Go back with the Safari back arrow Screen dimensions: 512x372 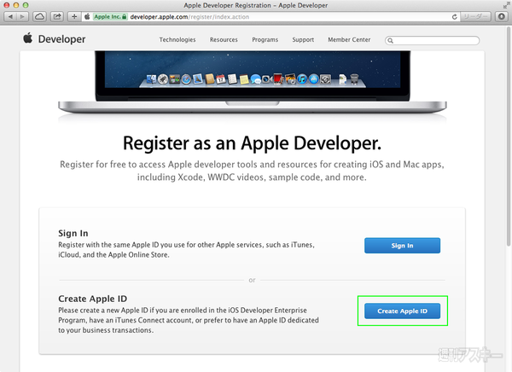tap(10, 16)
